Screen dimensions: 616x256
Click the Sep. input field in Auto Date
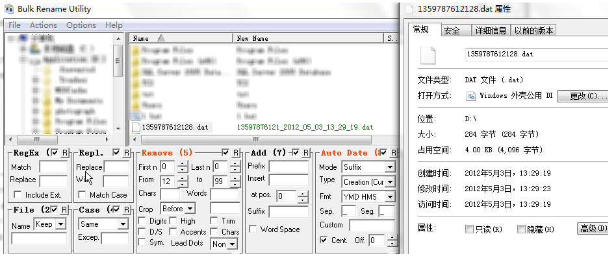click(349, 211)
